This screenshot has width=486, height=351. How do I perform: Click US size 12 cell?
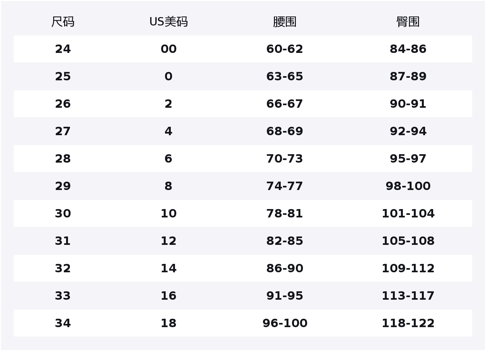[x=169, y=241]
